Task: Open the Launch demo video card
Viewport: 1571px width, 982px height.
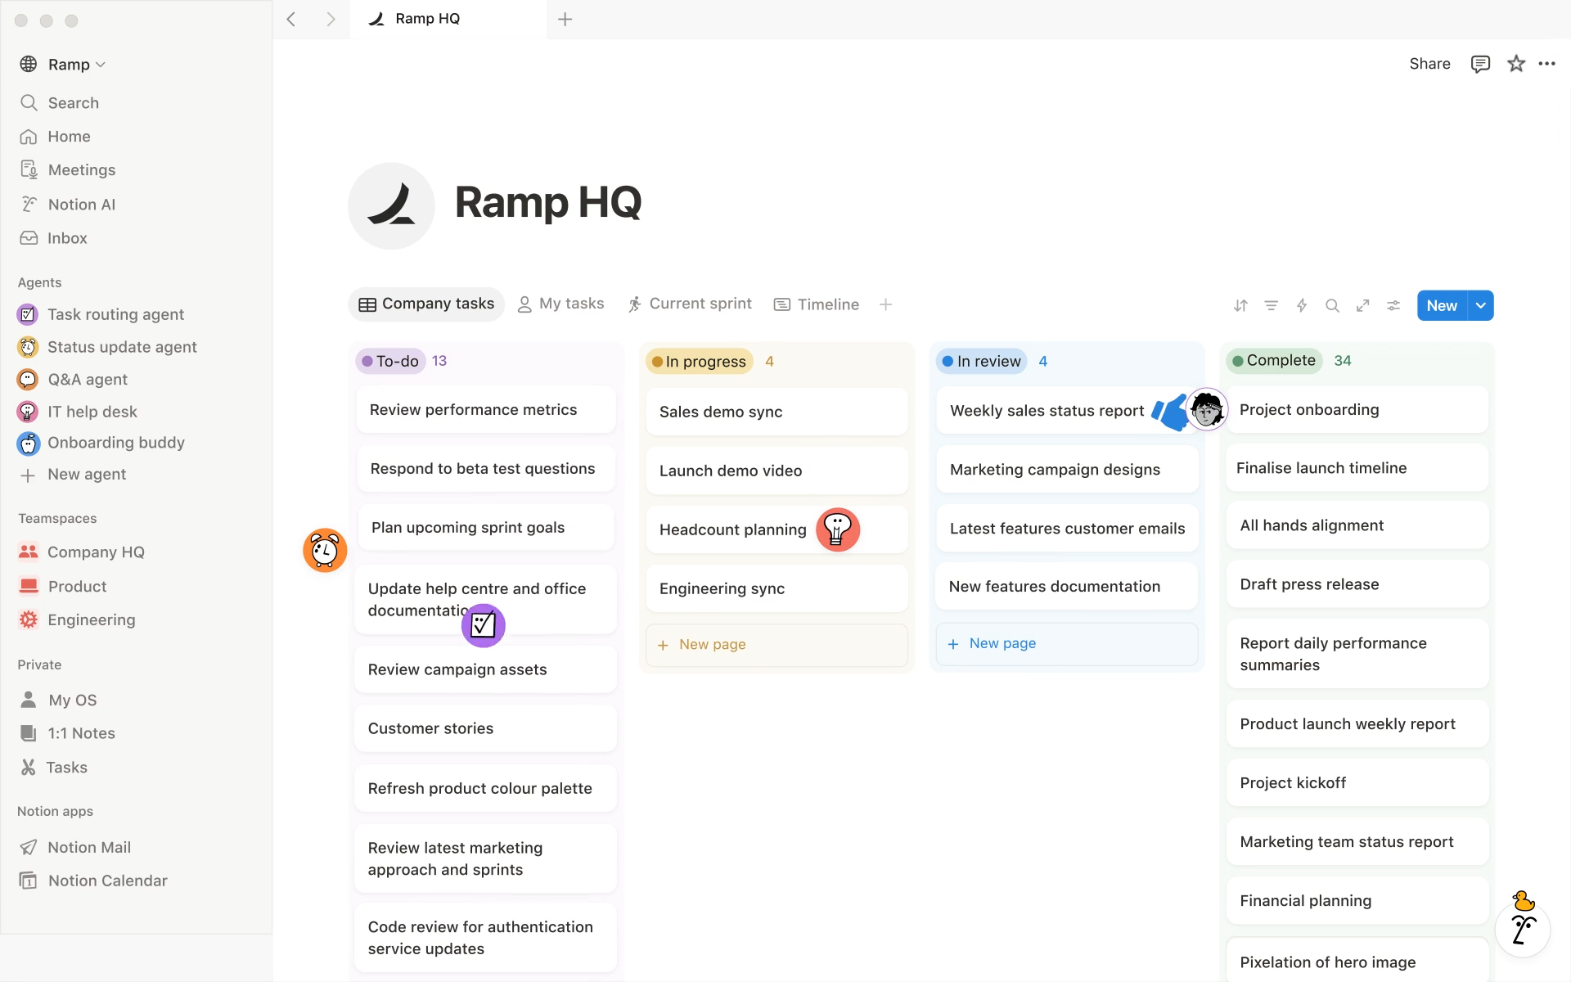Action: (777, 471)
